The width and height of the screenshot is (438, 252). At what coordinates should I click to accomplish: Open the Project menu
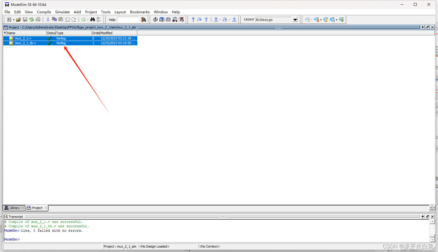[x=91, y=12]
